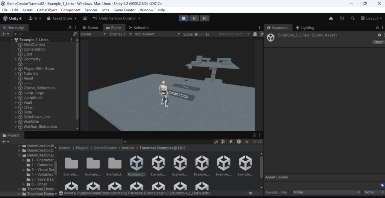Stop play mode with the Play button
The image size is (385, 198).
tap(184, 18)
